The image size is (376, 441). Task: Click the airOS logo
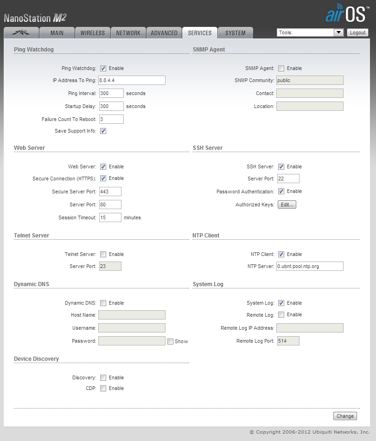(346, 14)
